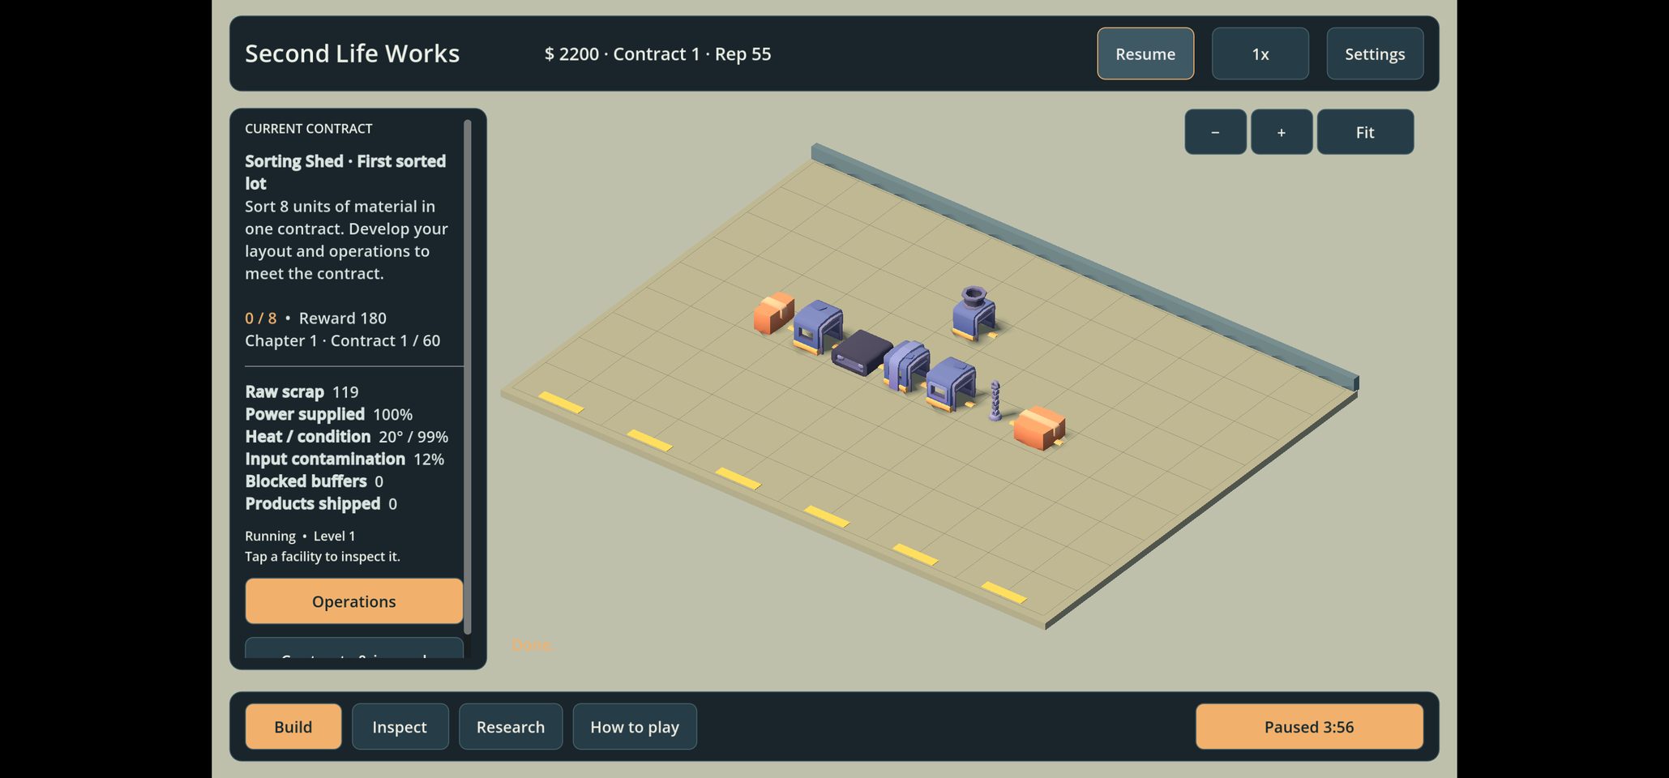The height and width of the screenshot is (778, 1669).
Task: Click the Chapter 1 · Contract 1 / 60 line
Action: click(x=342, y=340)
